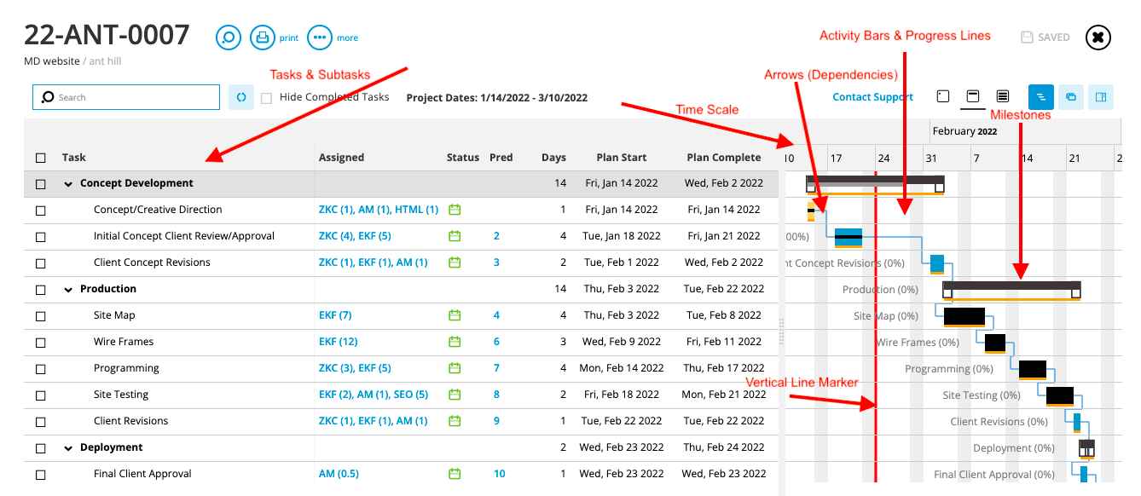The height and width of the screenshot is (496, 1141).
Task: Sort by the Plan Start column header
Action: tap(621, 158)
